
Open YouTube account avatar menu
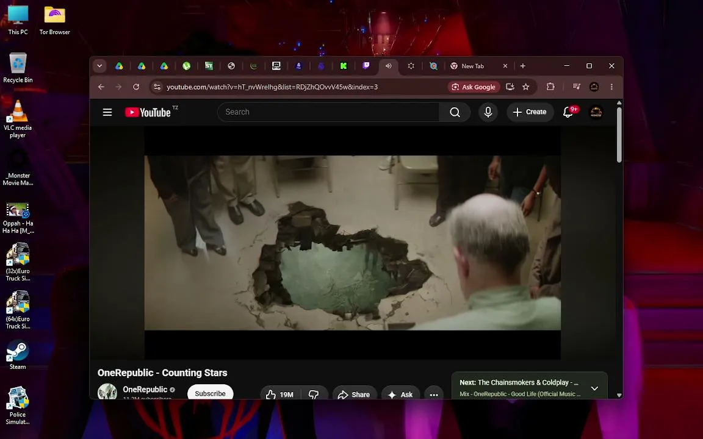(x=596, y=112)
